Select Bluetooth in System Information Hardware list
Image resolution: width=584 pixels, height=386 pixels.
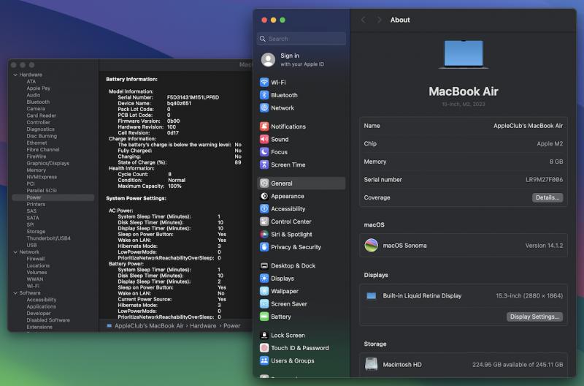pyautogui.click(x=38, y=102)
